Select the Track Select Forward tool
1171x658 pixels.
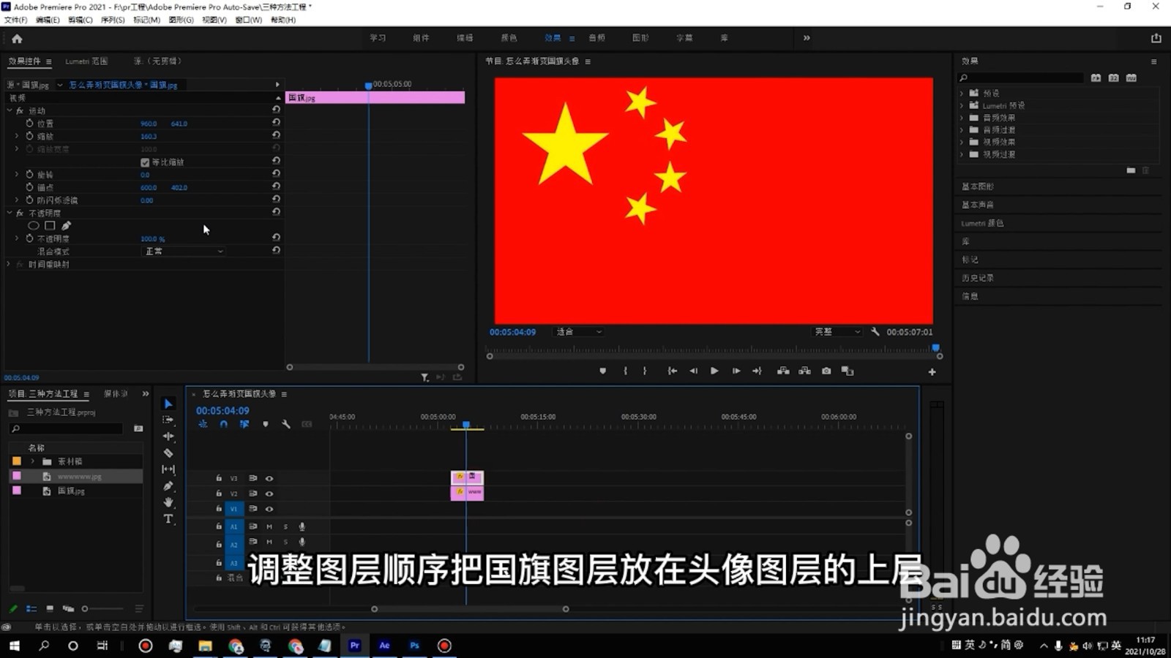tap(168, 420)
